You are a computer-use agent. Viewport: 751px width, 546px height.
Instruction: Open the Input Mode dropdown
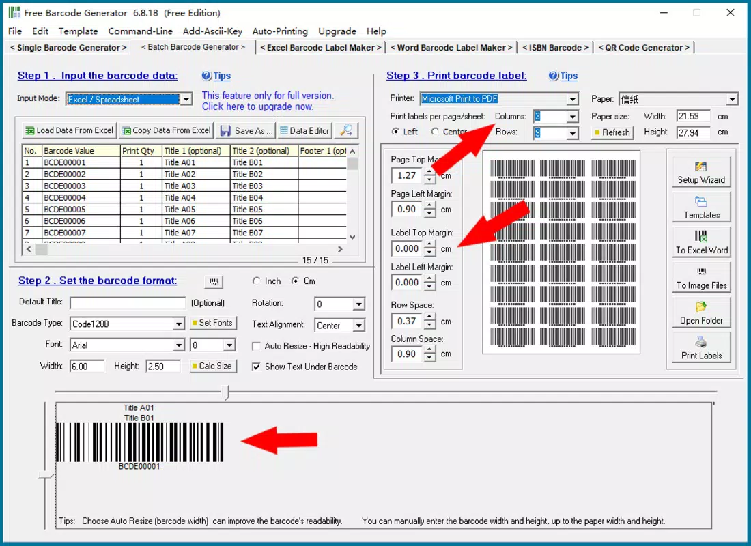click(186, 99)
